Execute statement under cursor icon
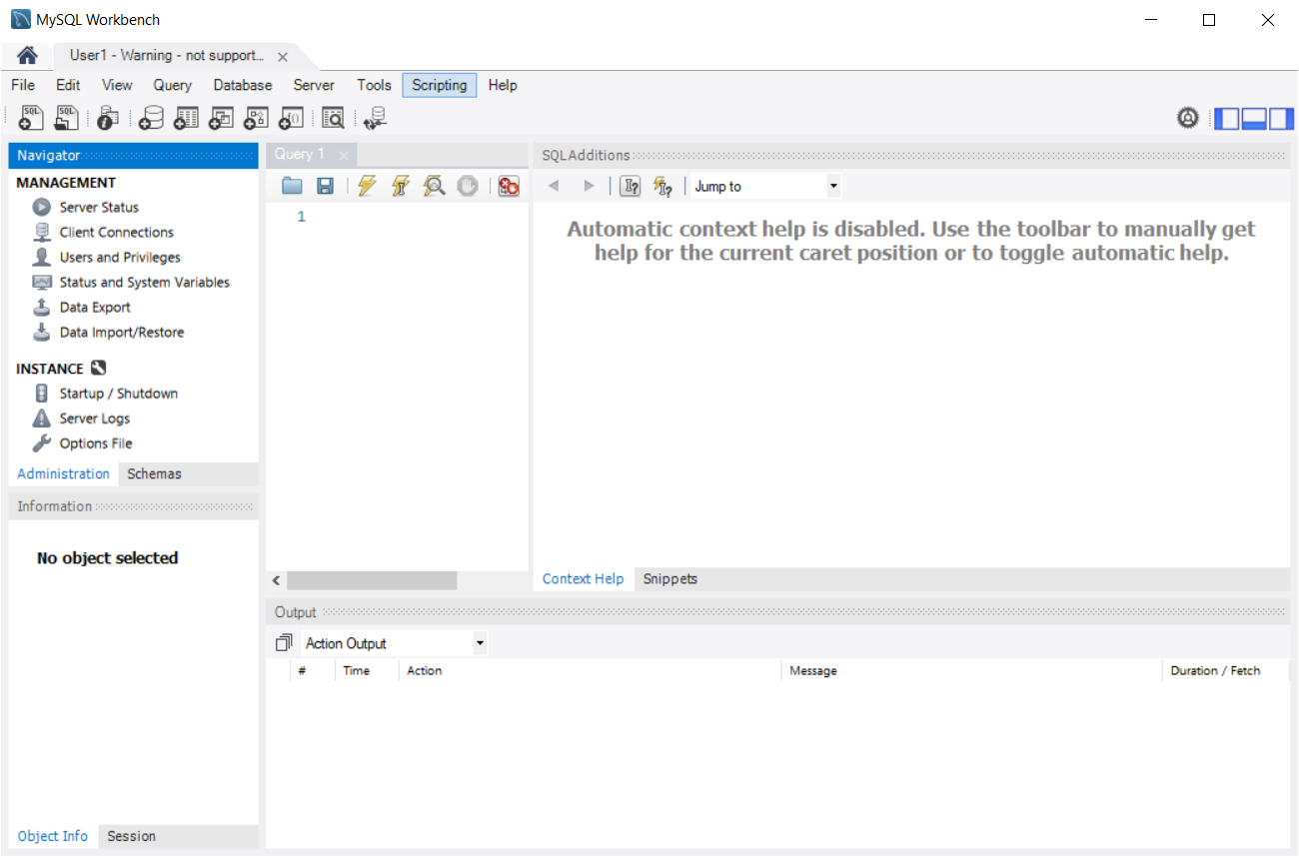The width and height of the screenshot is (1299, 856). point(400,186)
